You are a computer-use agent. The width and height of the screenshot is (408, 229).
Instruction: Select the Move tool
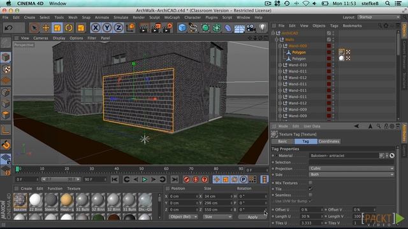(x=46, y=28)
